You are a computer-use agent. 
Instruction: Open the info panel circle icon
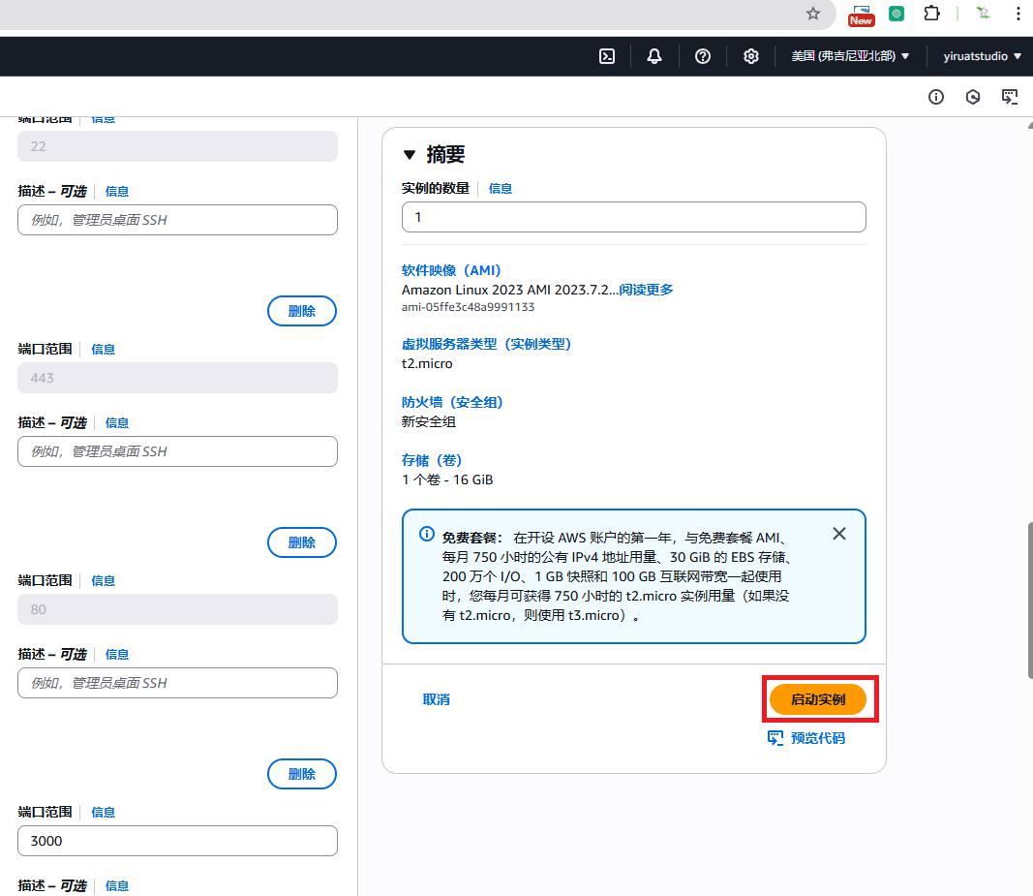click(936, 97)
